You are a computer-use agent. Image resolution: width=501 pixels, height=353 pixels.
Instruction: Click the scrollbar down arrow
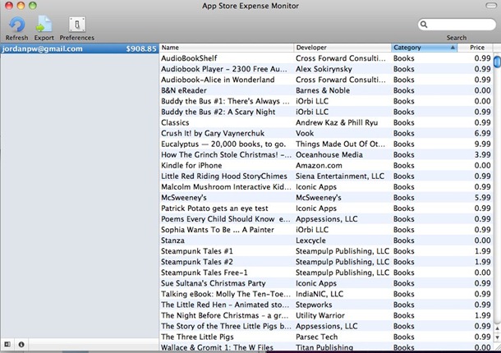point(497,337)
